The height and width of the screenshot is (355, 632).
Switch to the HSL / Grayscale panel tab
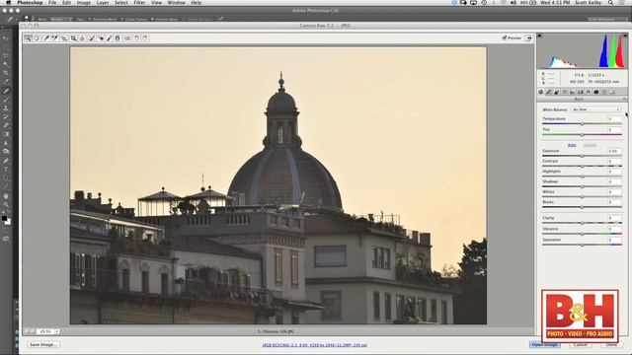pos(564,92)
